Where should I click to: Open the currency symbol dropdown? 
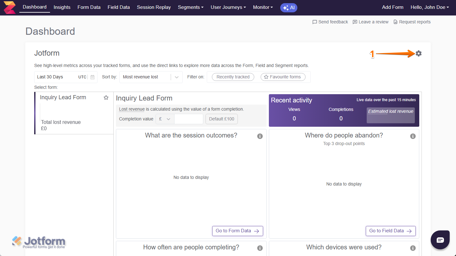click(x=165, y=119)
